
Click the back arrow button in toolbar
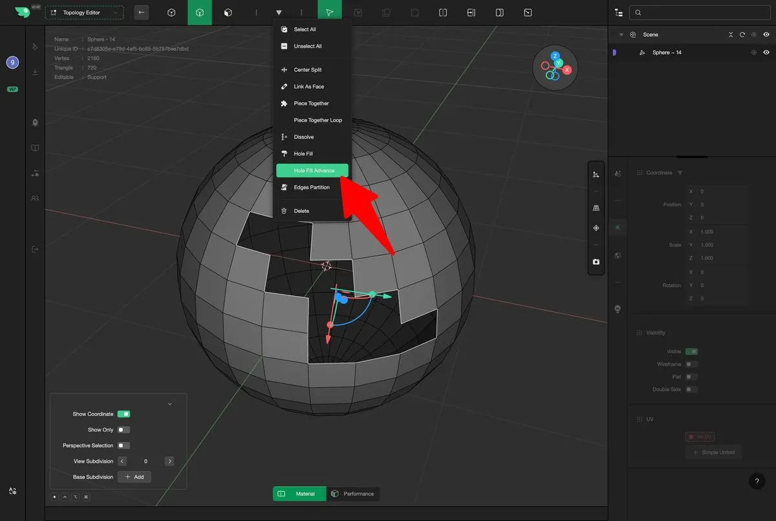pyautogui.click(x=142, y=12)
